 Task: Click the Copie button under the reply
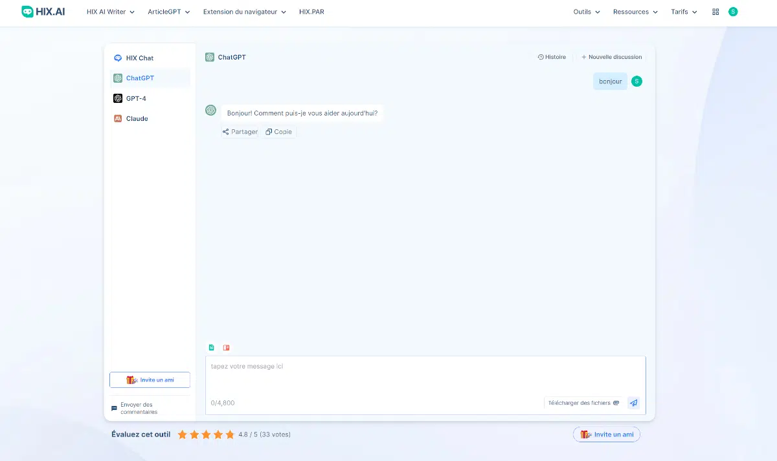pos(278,132)
